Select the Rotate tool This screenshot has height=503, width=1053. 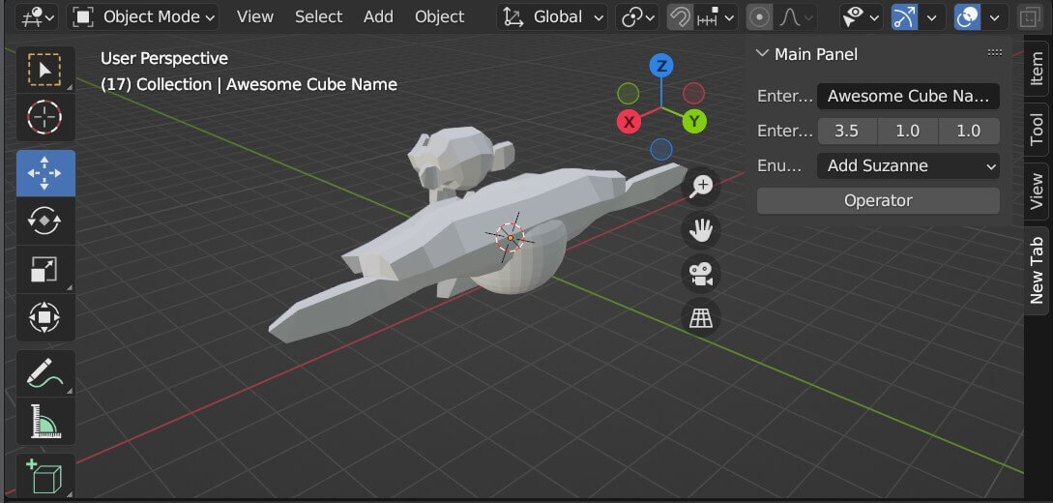(45, 221)
